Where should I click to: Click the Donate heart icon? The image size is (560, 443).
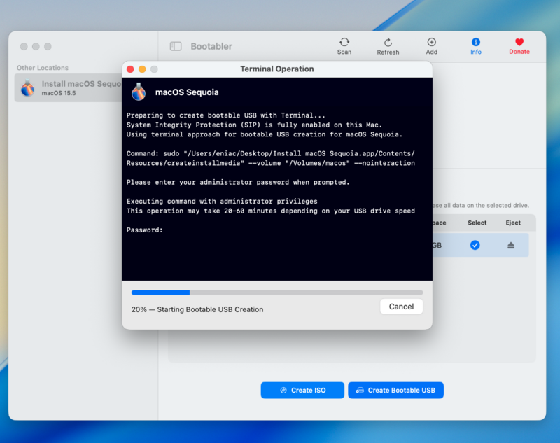click(519, 43)
